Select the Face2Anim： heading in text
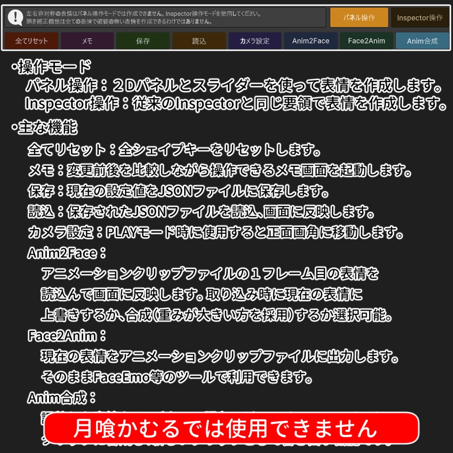Viewport: 453px width, 453px height. click(x=67, y=336)
